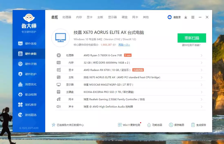Open 驱动检测 driver check section
The width and height of the screenshot is (224, 144).
27,94
